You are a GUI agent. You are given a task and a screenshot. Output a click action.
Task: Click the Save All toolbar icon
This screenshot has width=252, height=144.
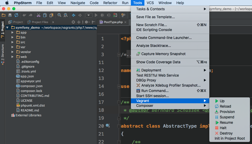click(x=10, y=15)
